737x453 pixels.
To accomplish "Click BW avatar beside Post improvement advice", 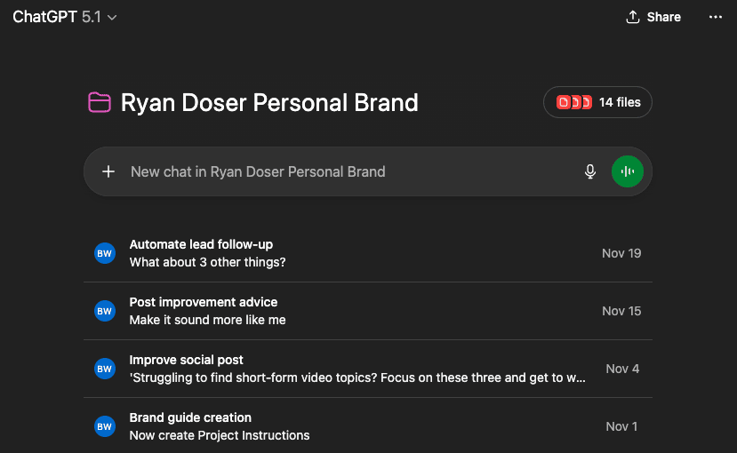I will [x=105, y=311].
